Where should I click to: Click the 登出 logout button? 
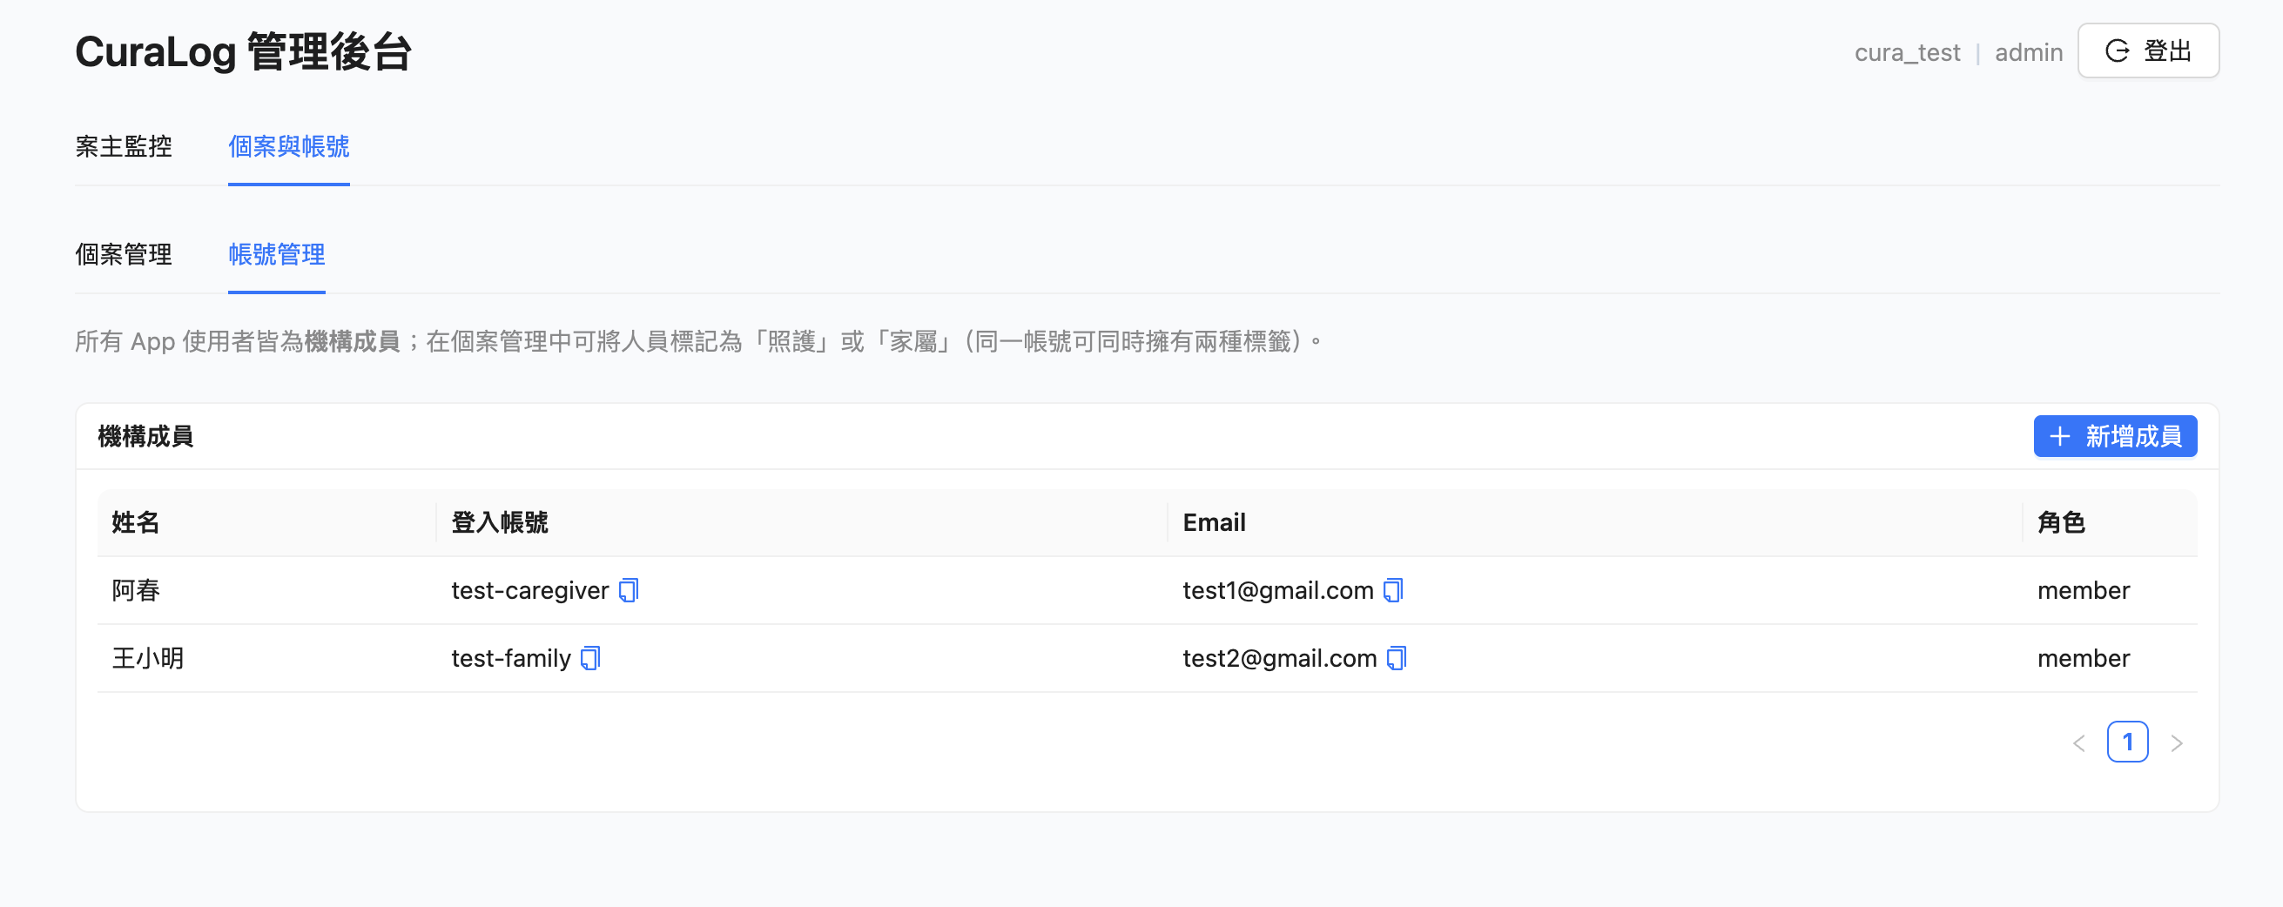2148,51
